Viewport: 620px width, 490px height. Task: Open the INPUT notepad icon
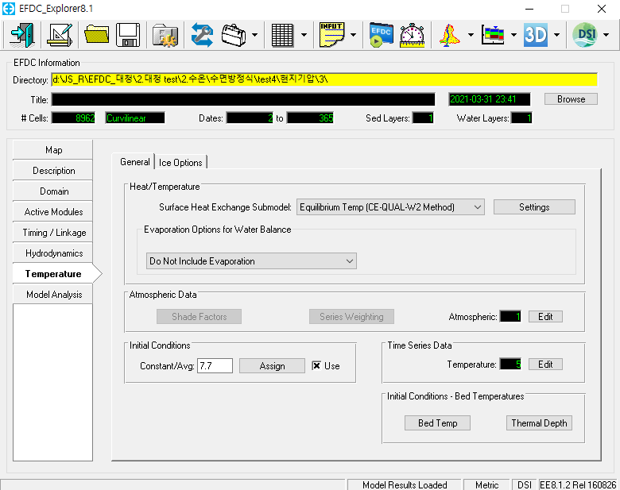pyautogui.click(x=331, y=35)
